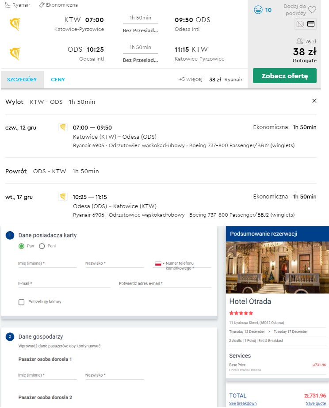Screen dimensions: 329x408
Task: Click the Ryanair harp logo for KTW 07:00
Action: (x=15, y=24)
